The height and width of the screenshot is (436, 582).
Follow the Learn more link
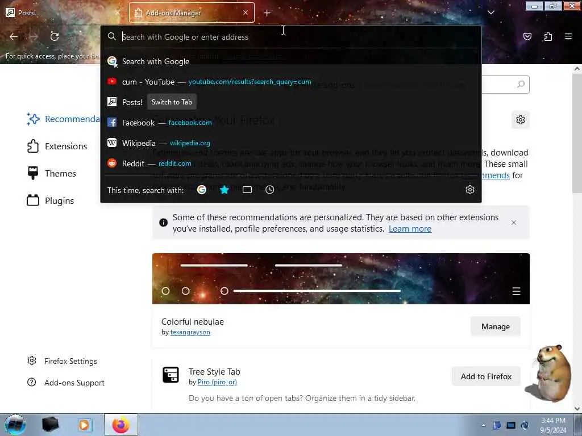click(x=410, y=229)
